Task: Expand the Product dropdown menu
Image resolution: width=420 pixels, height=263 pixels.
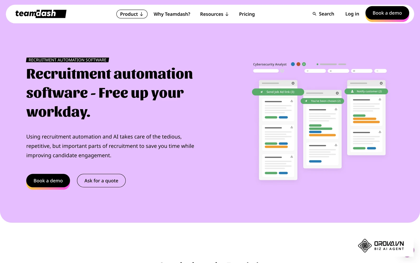Action: click(x=132, y=14)
